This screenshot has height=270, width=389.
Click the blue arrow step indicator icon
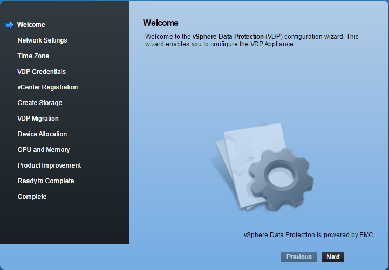tap(9, 25)
